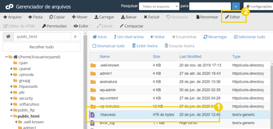Expand the .cpanel tree folder

pyautogui.click(x=11, y=69)
